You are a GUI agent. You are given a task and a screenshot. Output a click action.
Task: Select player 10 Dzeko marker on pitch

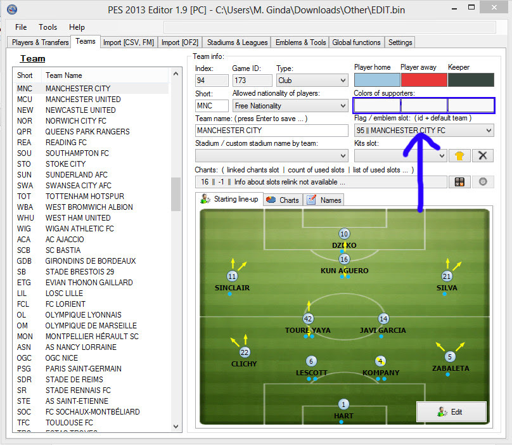[x=344, y=234]
